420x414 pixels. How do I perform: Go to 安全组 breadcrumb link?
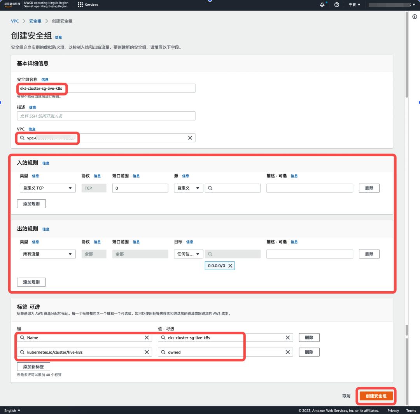point(35,21)
